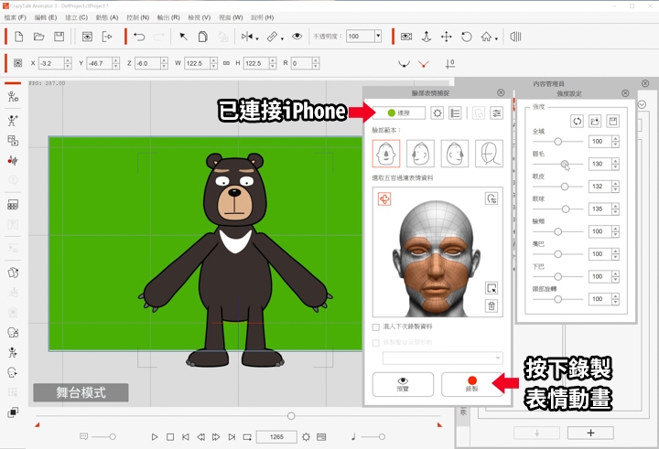The image size is (659, 449).
Task: Click the timeline playhead marker
Action: pyautogui.click(x=291, y=416)
